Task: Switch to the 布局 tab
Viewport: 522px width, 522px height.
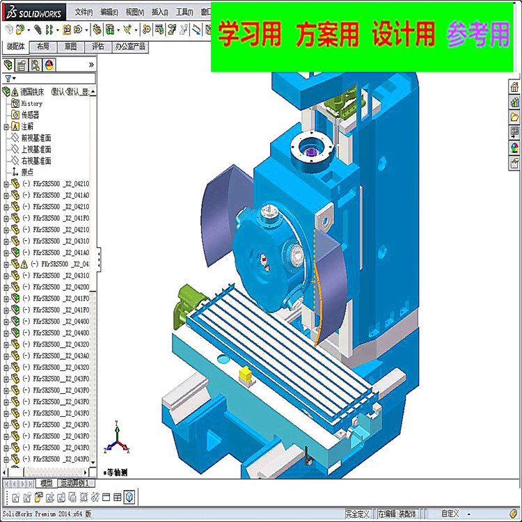Action: (x=43, y=47)
